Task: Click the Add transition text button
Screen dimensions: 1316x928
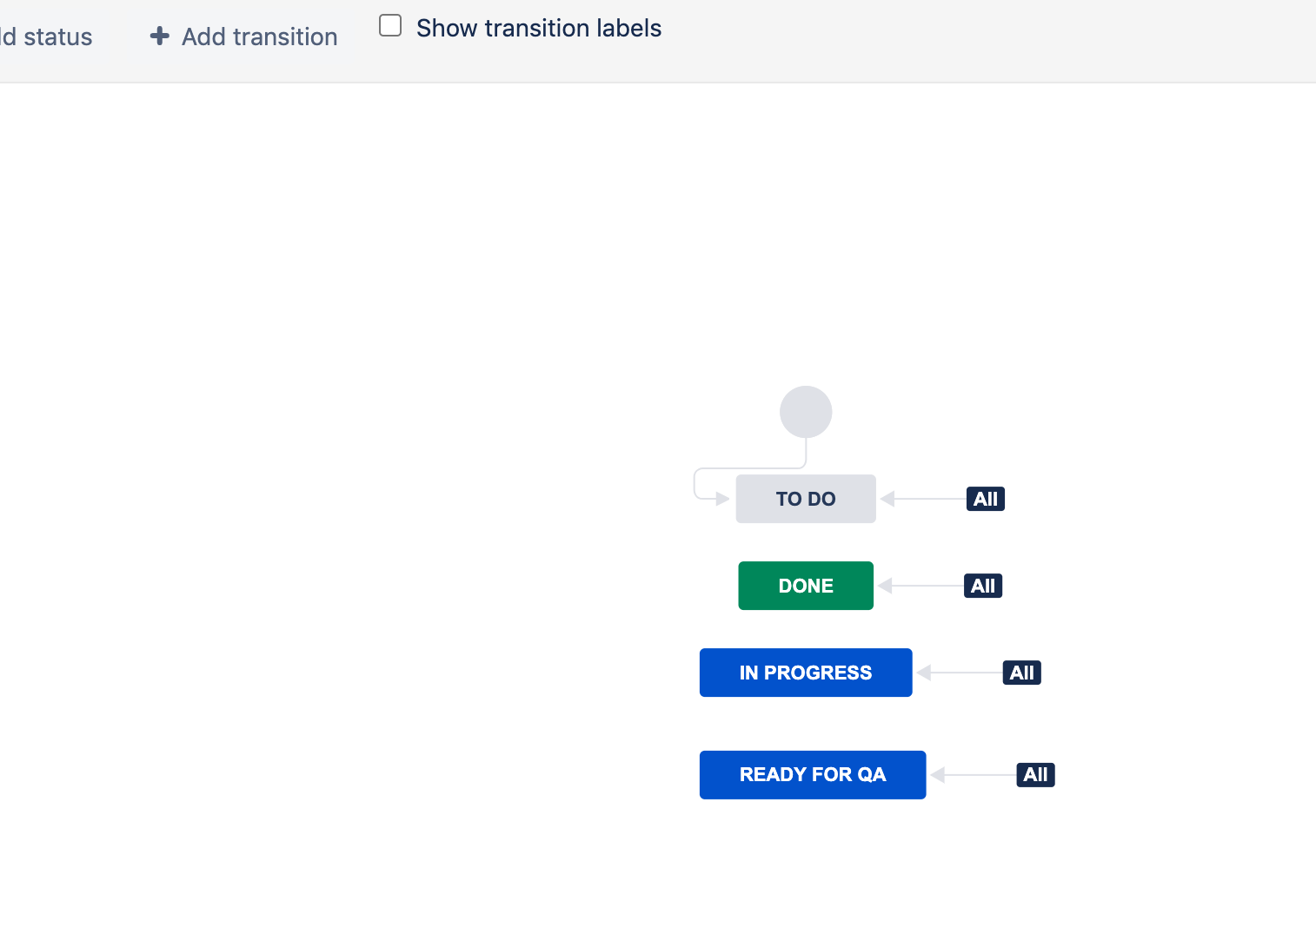Action: (259, 36)
